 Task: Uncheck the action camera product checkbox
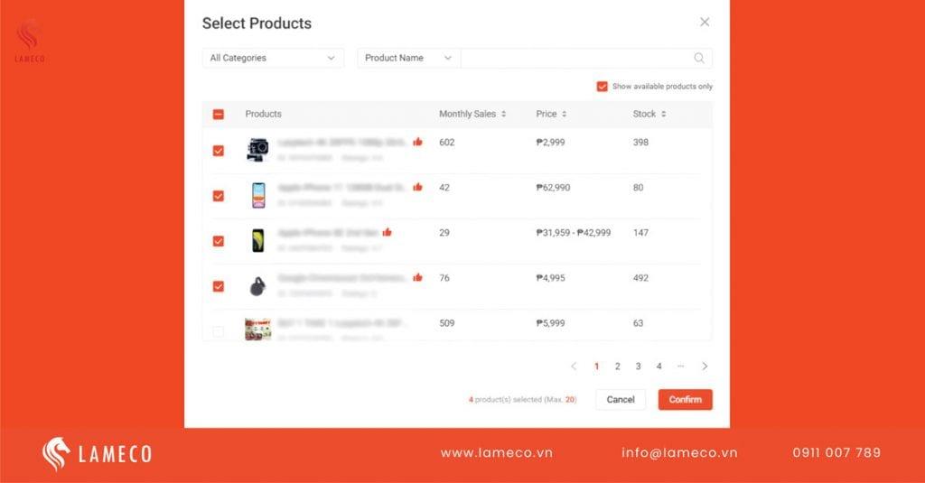coord(219,151)
